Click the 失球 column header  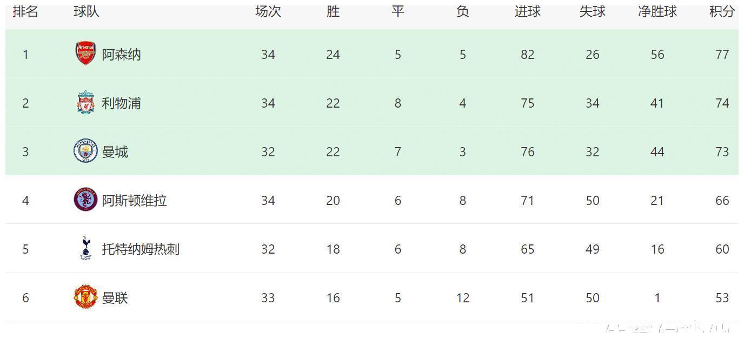coord(592,12)
